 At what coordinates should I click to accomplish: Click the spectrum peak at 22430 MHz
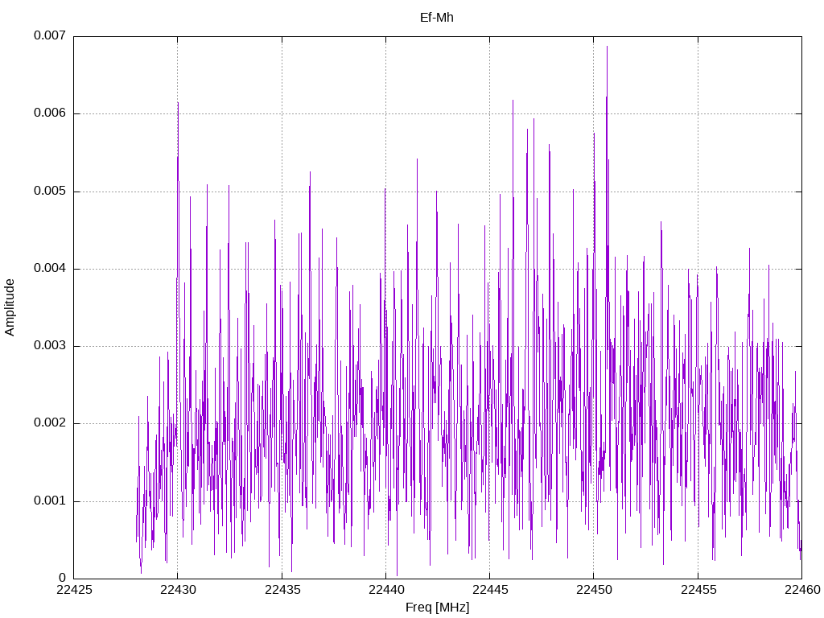pyautogui.click(x=178, y=104)
